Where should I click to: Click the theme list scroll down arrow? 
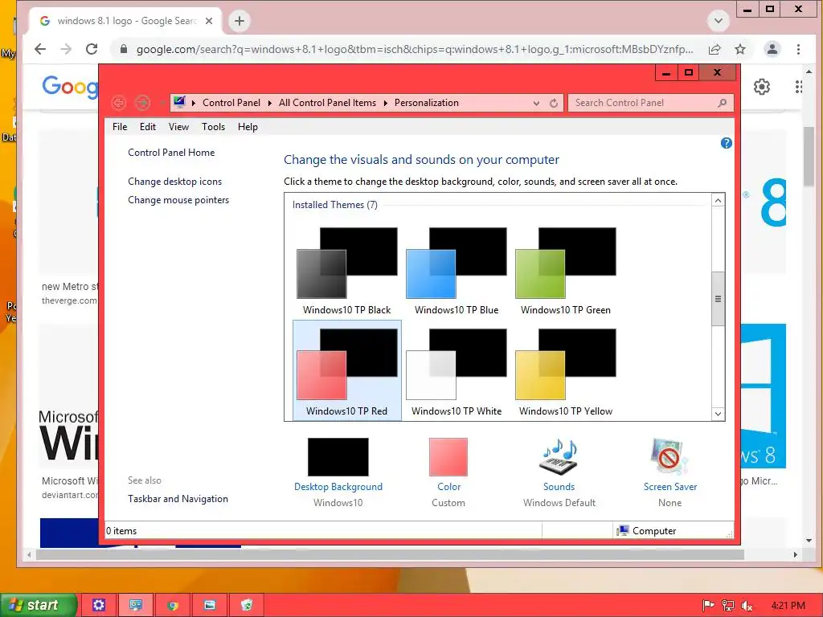click(x=718, y=414)
